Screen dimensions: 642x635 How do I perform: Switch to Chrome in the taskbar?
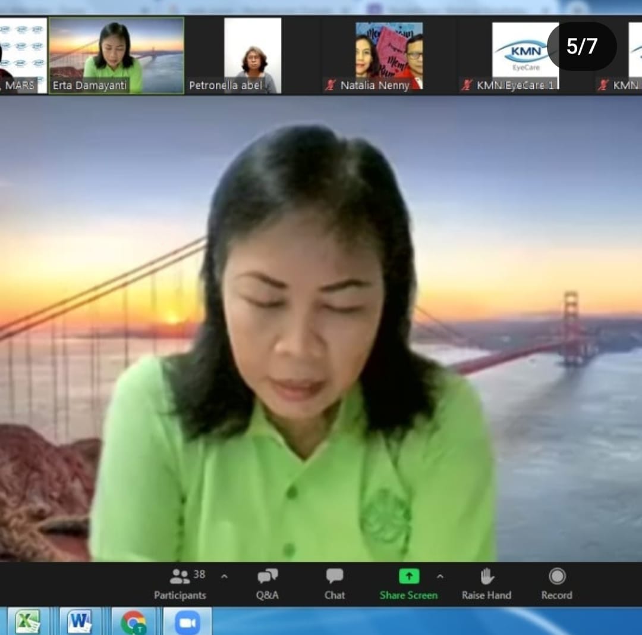coord(133,622)
